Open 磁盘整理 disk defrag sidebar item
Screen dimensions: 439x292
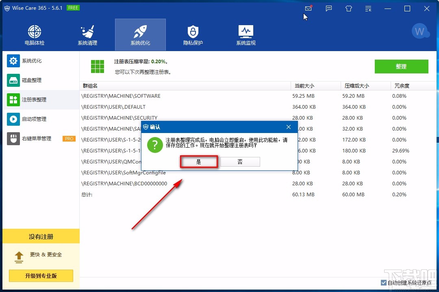point(41,80)
